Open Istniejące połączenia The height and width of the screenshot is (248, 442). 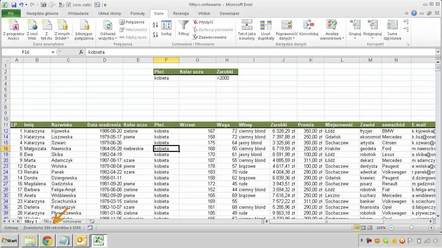(84, 30)
